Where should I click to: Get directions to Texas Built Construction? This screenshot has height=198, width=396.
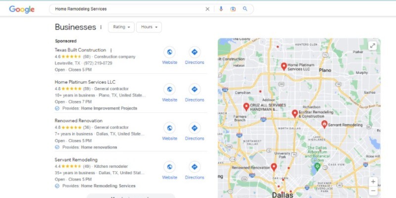pyautogui.click(x=195, y=52)
